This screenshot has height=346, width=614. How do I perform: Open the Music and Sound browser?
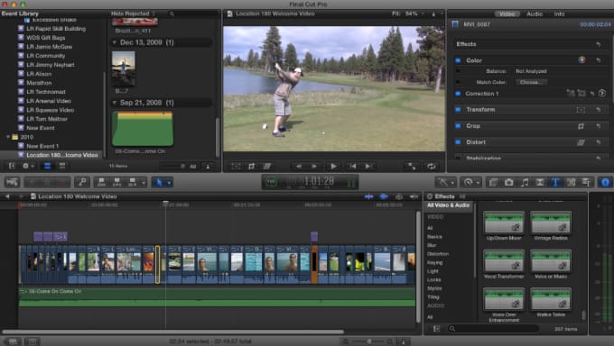coord(525,182)
